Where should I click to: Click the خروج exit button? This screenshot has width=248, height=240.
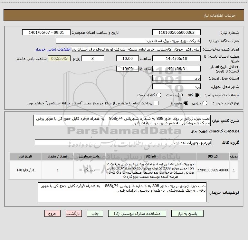(x=52, y=214)
